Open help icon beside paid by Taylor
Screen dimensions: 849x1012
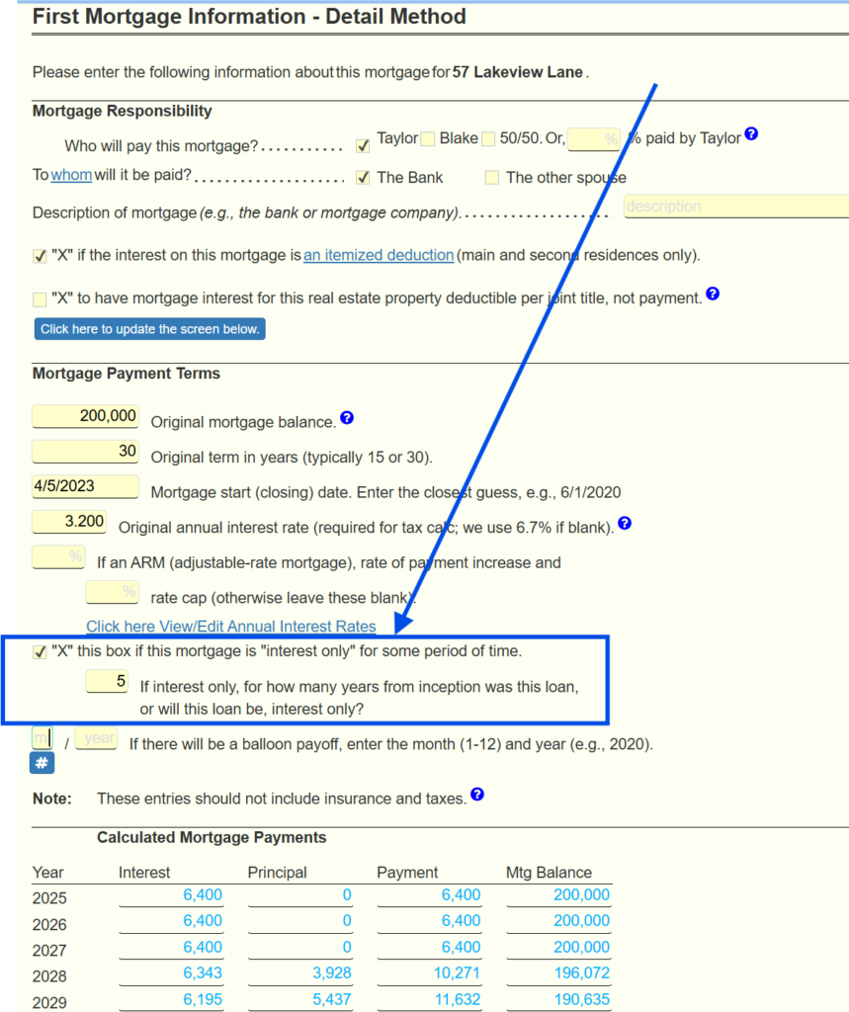coord(751,134)
